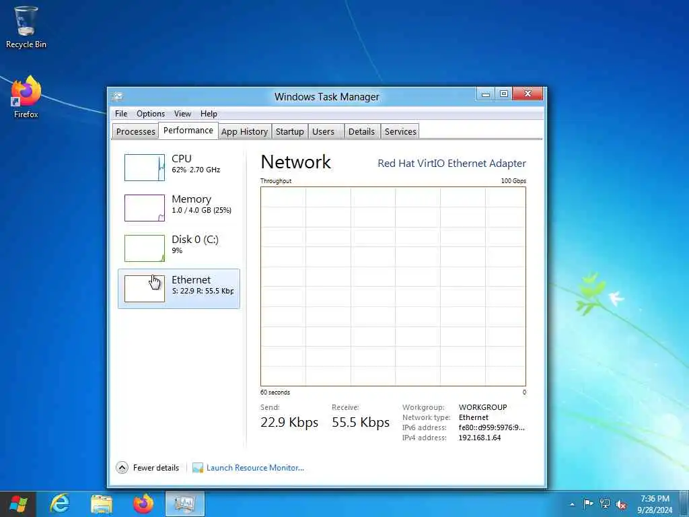The height and width of the screenshot is (517, 689).
Task: Click the "WORKGROUP" value
Action: click(x=483, y=407)
